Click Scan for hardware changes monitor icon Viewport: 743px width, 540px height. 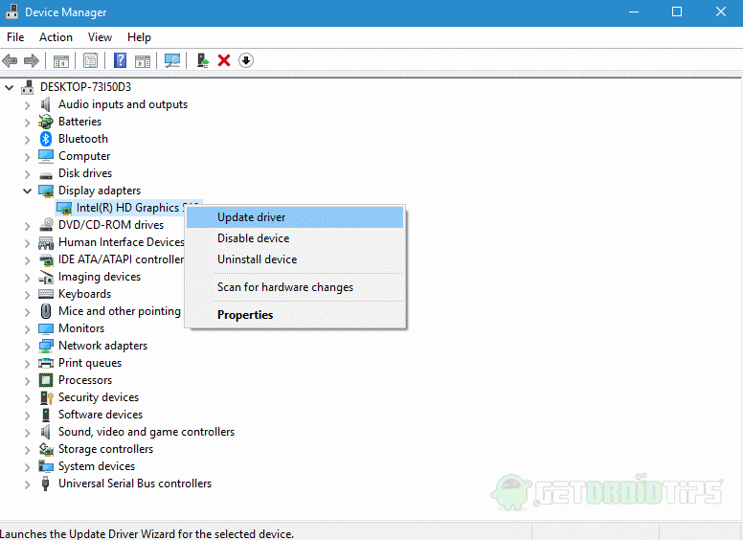point(172,60)
